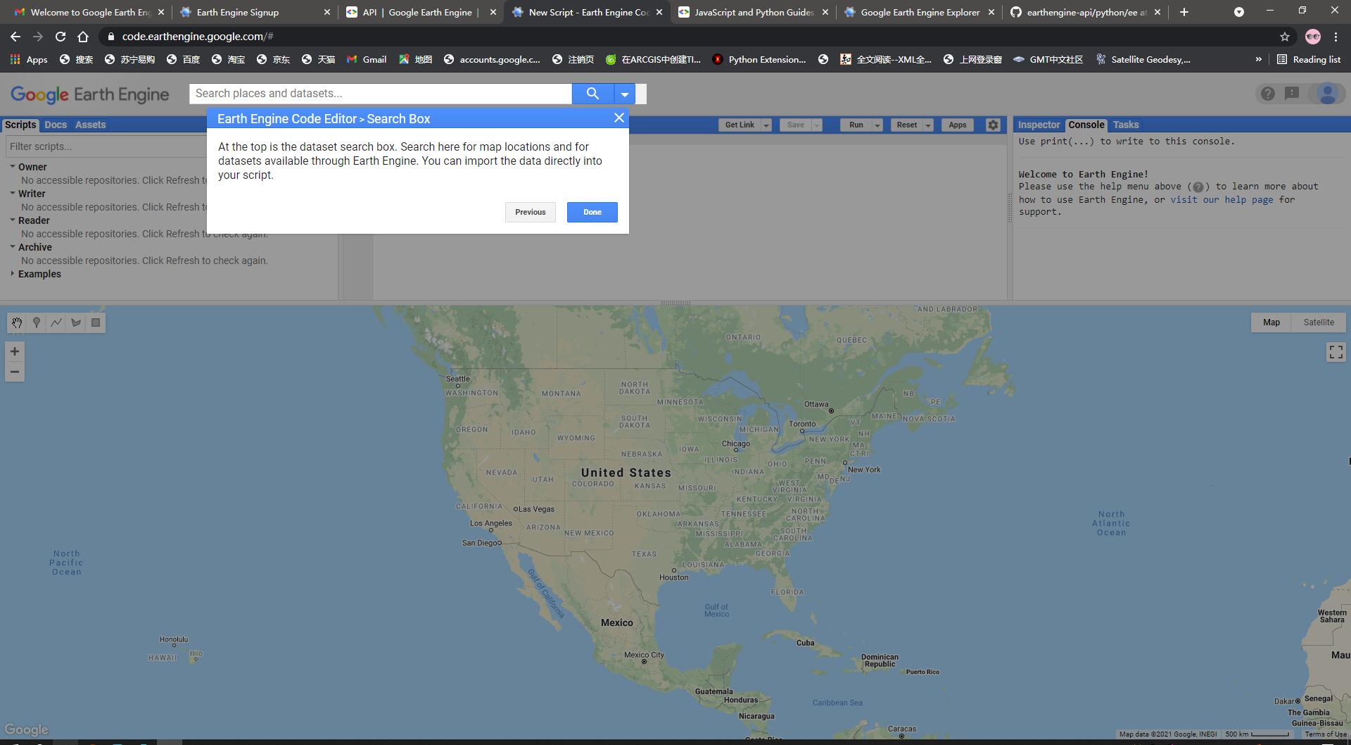The height and width of the screenshot is (745, 1351).
Task: Focus the Search places and datasets box
Action: (380, 94)
